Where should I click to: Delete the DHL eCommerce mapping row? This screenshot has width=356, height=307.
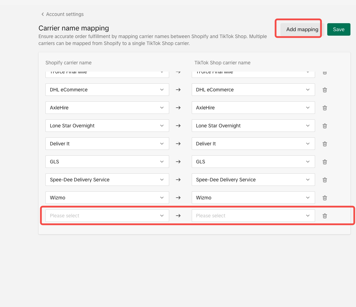tap(325, 90)
